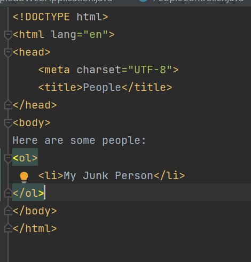Collapse fold marker at </html> closing tag
The width and height of the screenshot is (251, 262).
tap(8, 228)
